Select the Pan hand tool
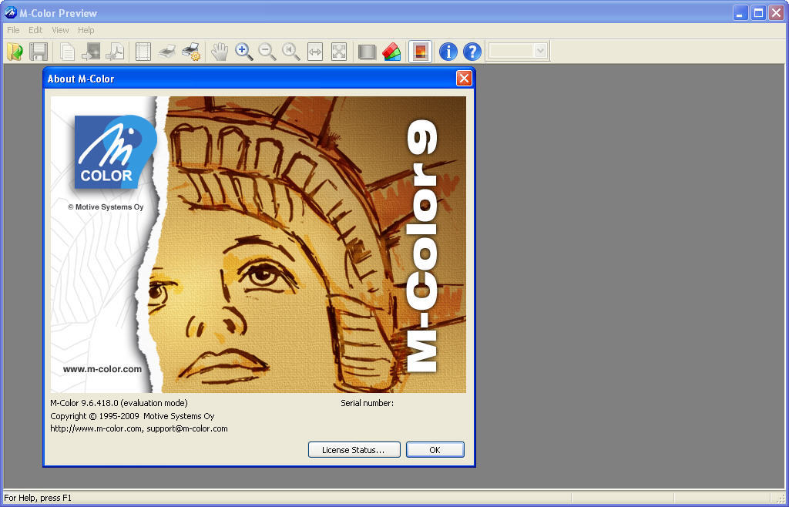This screenshot has height=507, width=789. coord(220,52)
